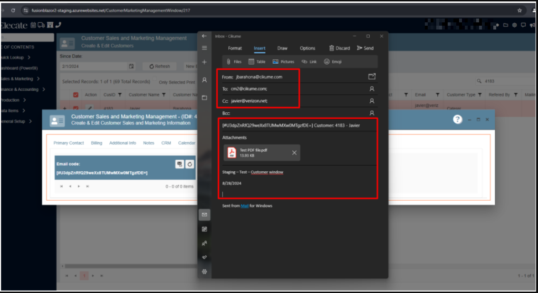This screenshot has height=293, width=538.
Task: Open the Since Date calendar picker
Action: (132, 67)
